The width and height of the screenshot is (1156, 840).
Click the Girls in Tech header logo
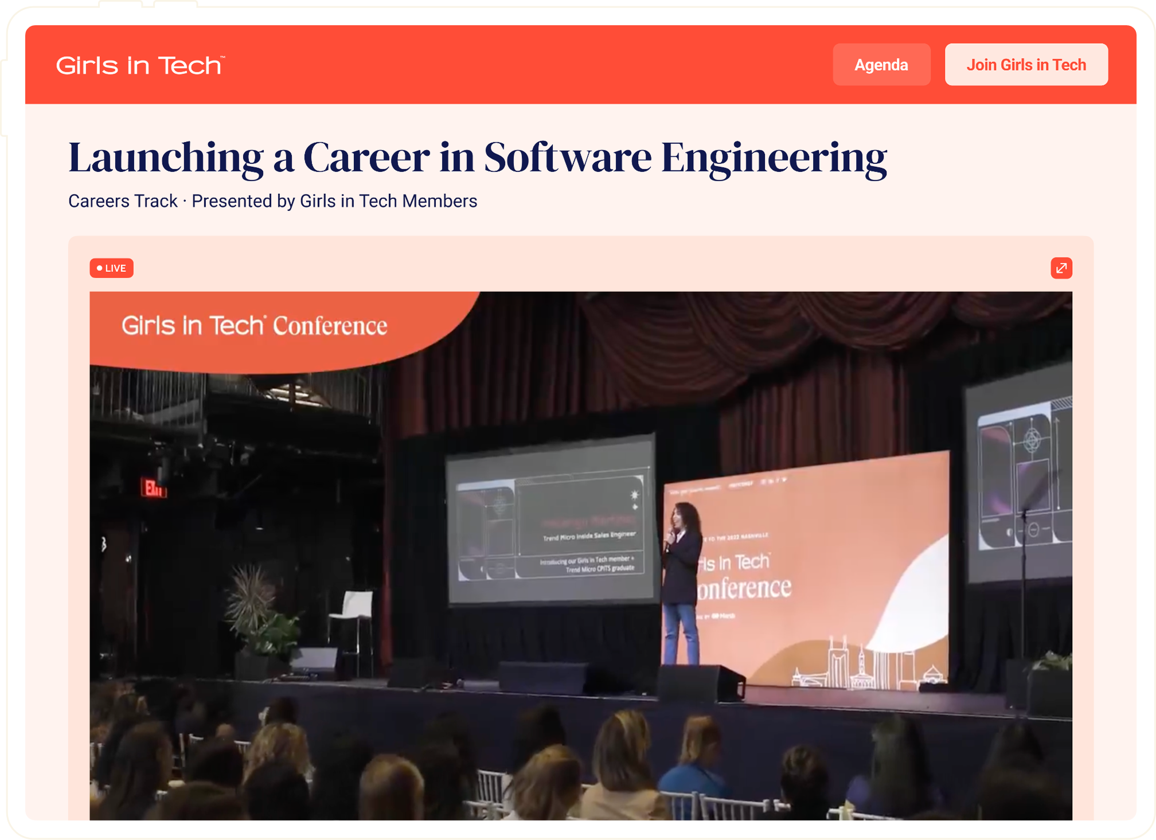click(140, 65)
